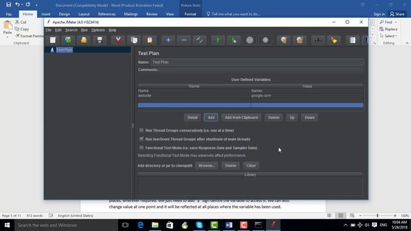Image resolution: width=411 pixels, height=231 pixels.
Task: Click the Clear All results icon
Action: point(300,40)
